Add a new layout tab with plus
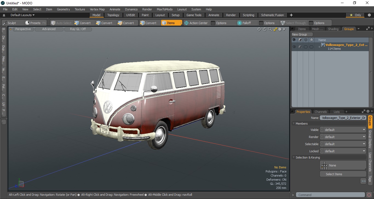 pyautogui.click(x=291, y=15)
